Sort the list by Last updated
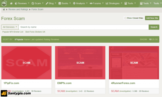This screenshot has width=162, height=97. 37,39
